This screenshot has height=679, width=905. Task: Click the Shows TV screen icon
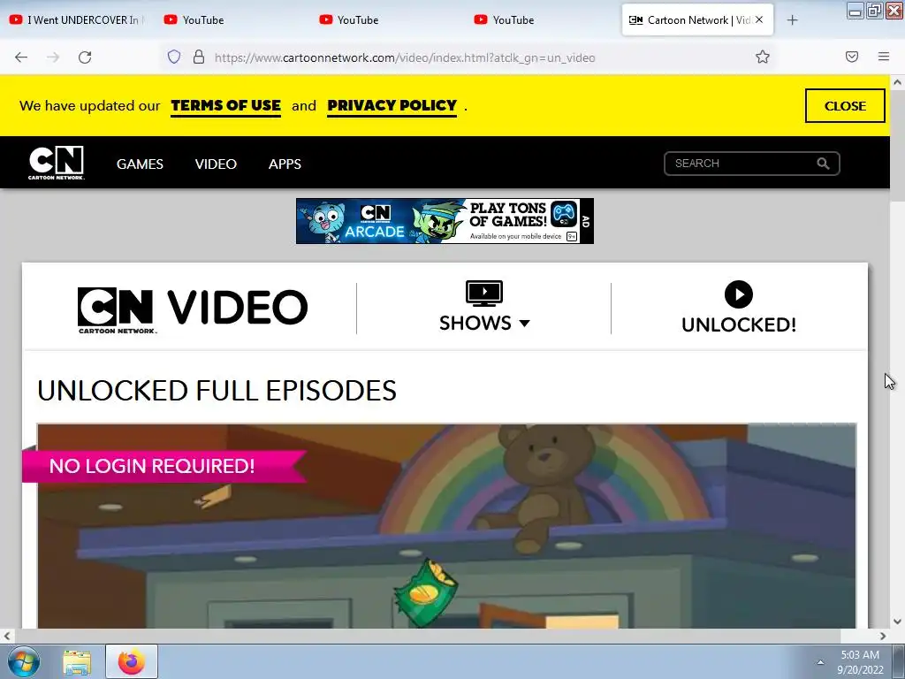484,294
